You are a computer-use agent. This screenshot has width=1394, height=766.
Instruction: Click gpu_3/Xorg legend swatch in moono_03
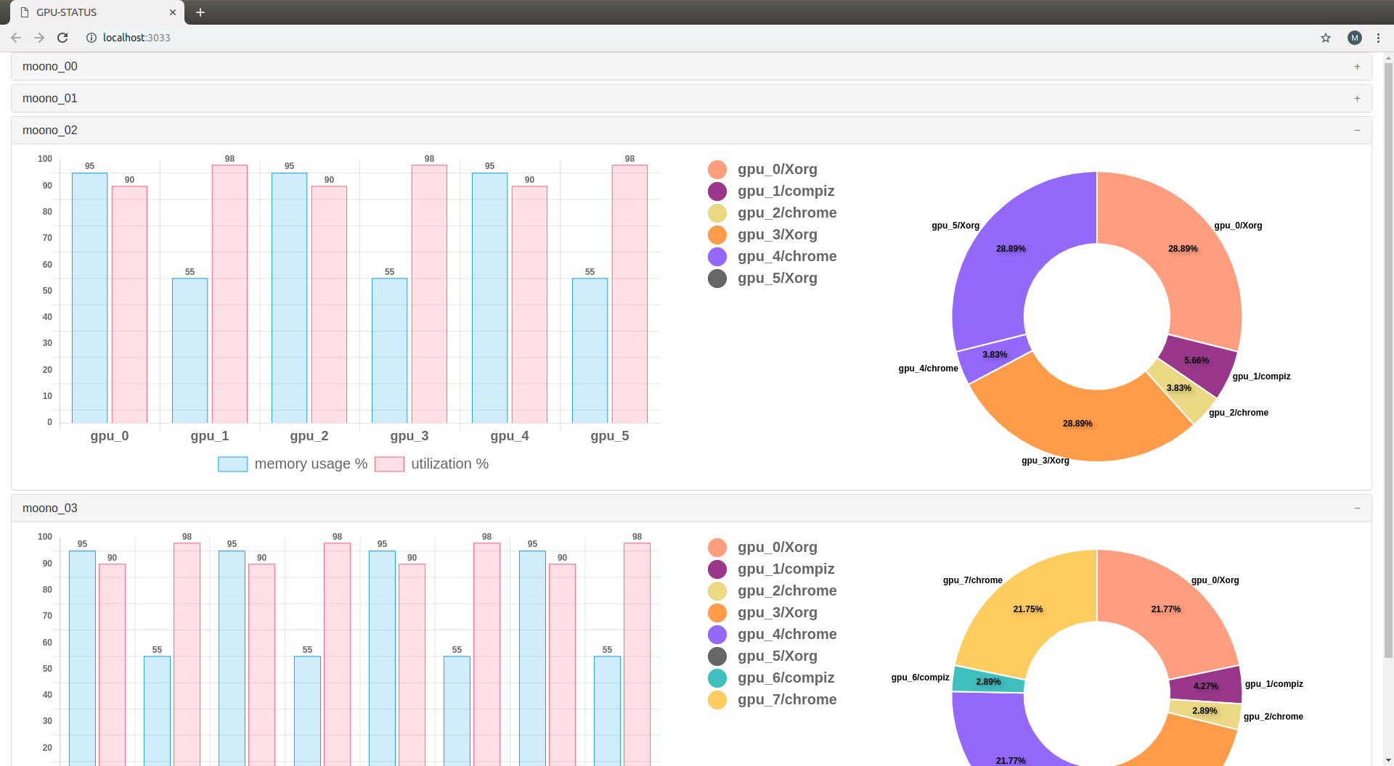pos(717,613)
